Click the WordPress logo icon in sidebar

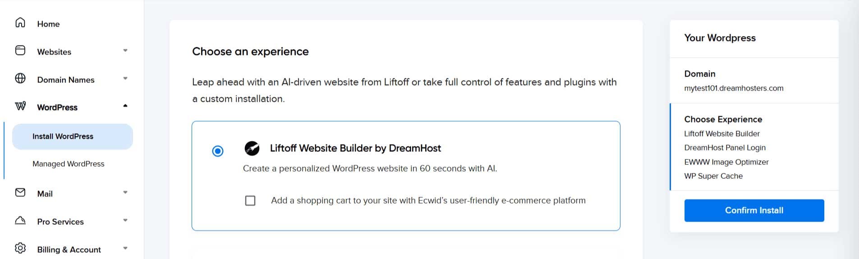tap(20, 106)
